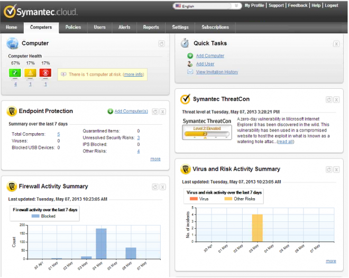Click the green plus icon beside Add Computer
The height and width of the screenshot is (278, 349).
pos(190,55)
